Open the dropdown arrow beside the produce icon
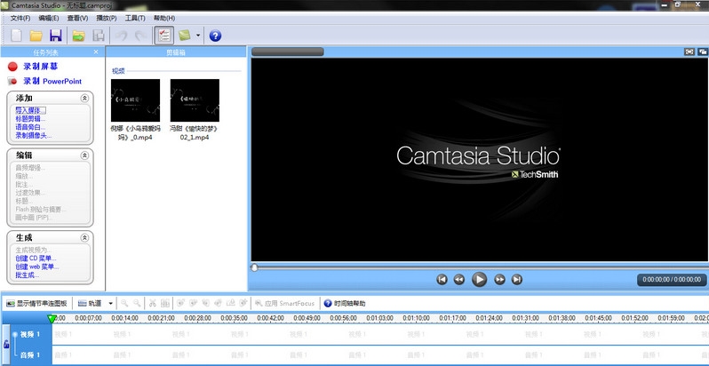 198,36
